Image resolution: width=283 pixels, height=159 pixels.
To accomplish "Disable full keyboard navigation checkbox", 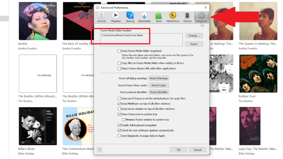I will coord(119,125).
